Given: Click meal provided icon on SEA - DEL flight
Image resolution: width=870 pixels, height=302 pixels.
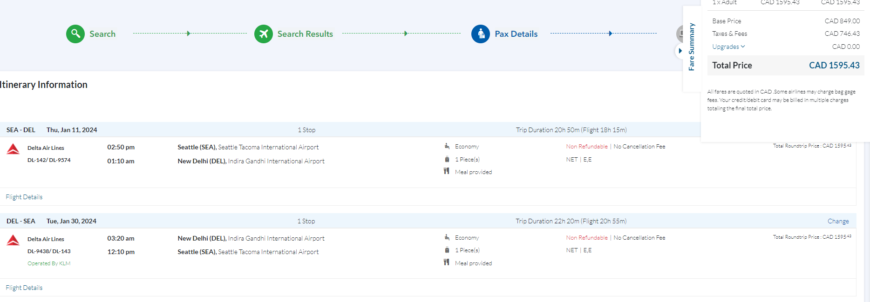Looking at the screenshot, I should [446, 171].
